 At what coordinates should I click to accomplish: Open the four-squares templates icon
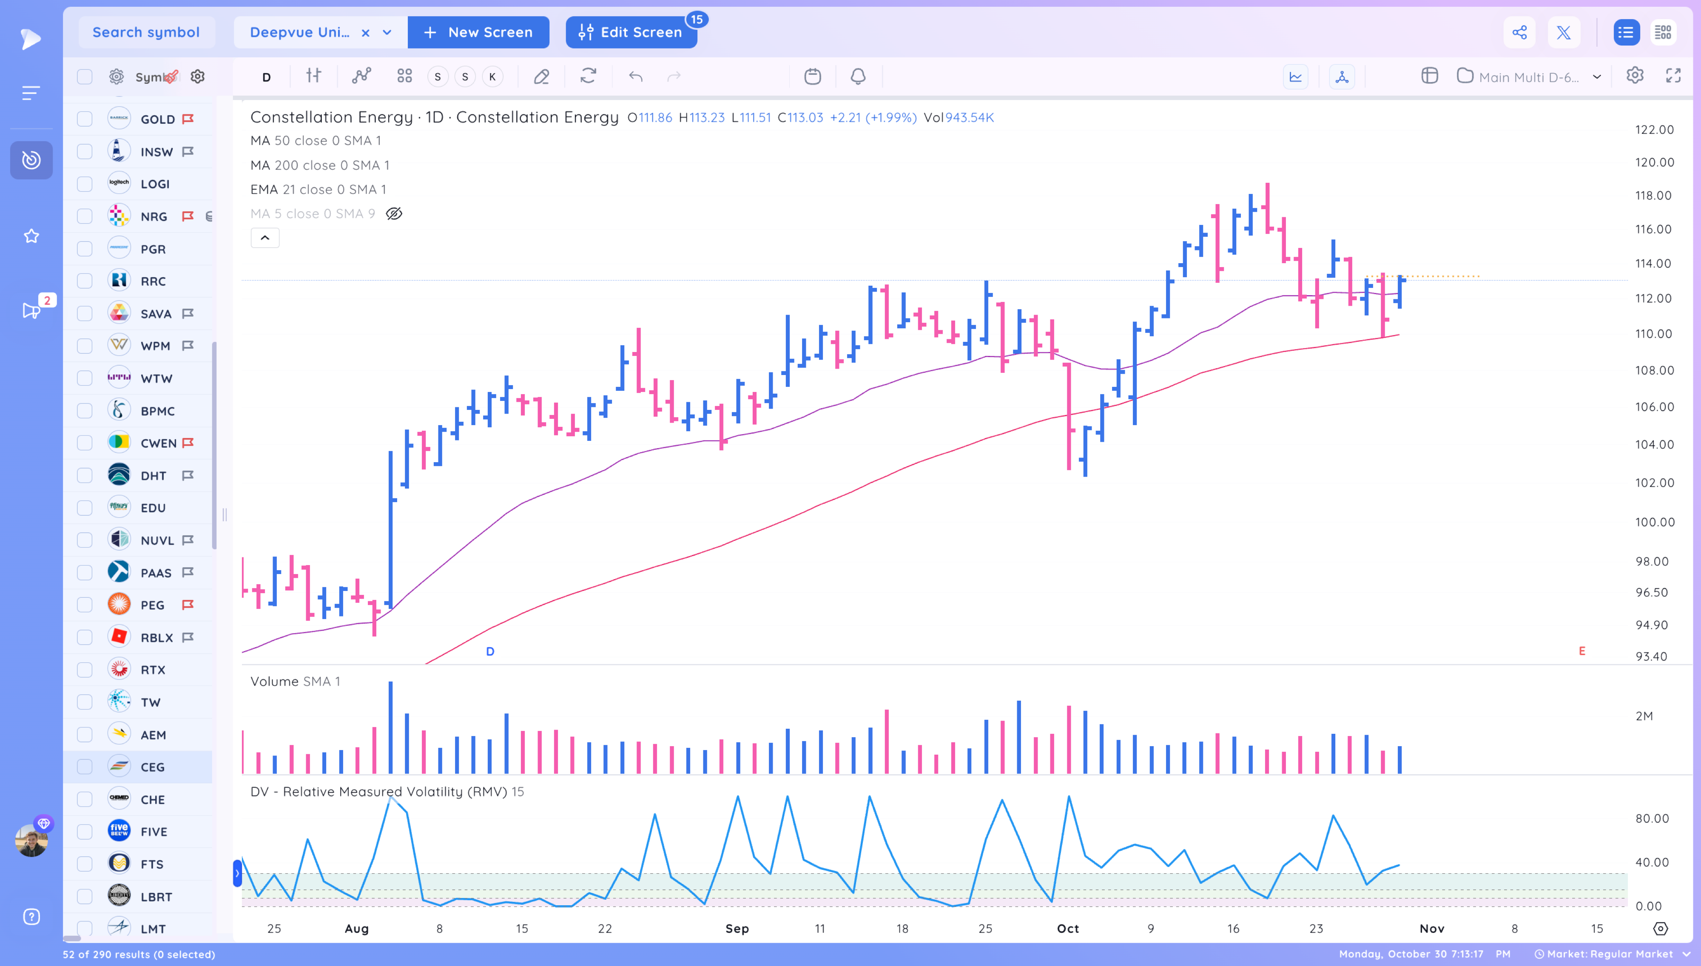point(405,76)
